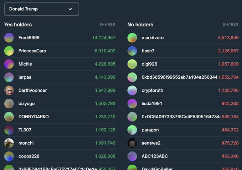Image resolution: width=242 pixels, height=170 pixels.
Task: Click markitzero's green-orange avatar
Action: (x=132, y=38)
